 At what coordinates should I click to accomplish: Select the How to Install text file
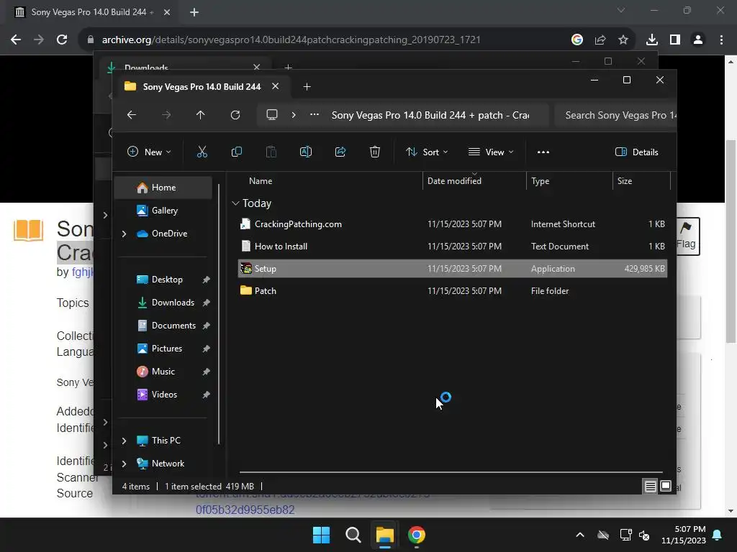click(453, 247)
